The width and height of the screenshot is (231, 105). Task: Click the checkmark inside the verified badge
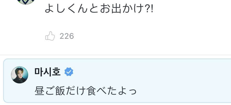click(69, 72)
